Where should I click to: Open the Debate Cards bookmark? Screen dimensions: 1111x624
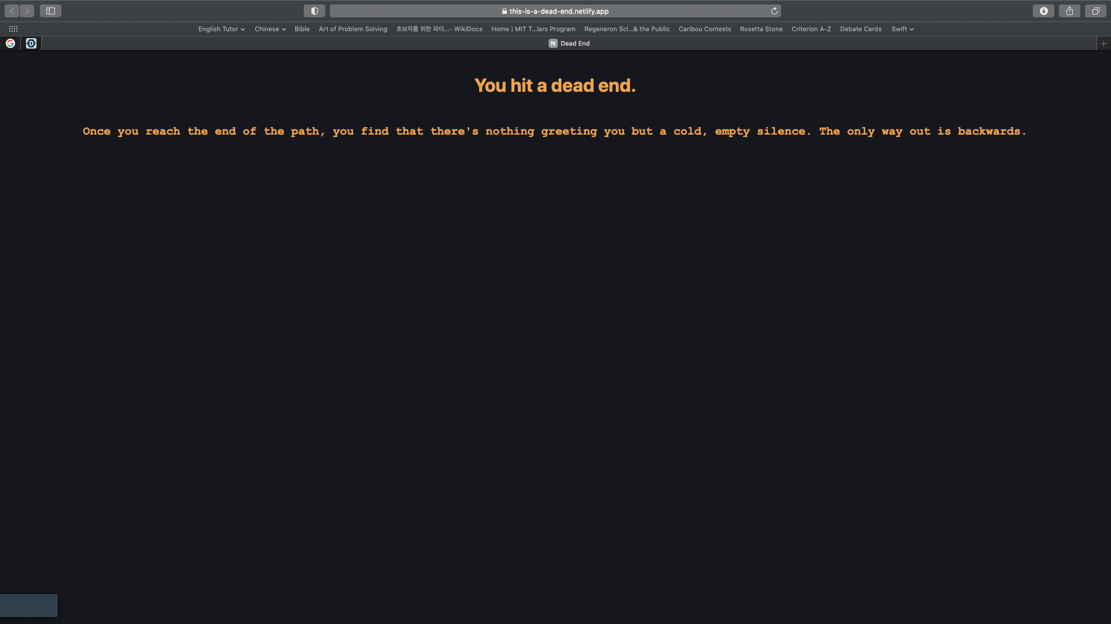(860, 29)
